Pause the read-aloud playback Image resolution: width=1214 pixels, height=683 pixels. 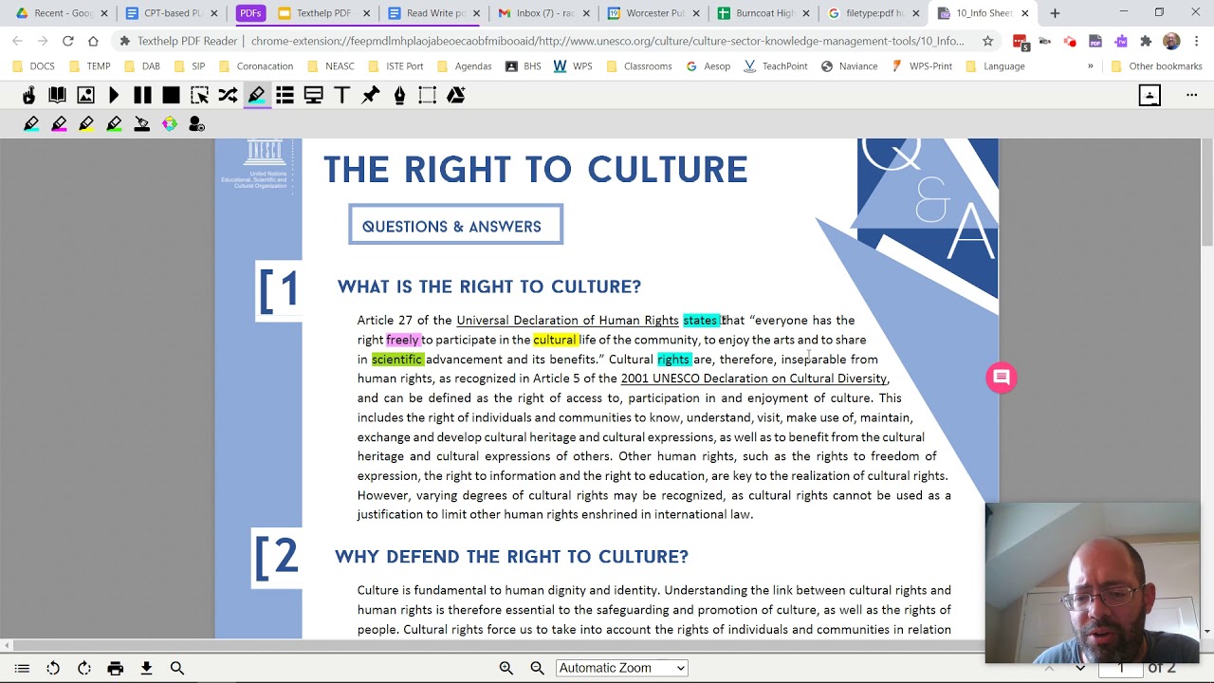[x=142, y=95]
